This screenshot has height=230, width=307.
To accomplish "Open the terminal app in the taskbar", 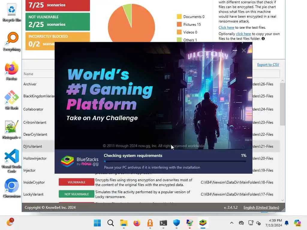I will coord(163,223).
